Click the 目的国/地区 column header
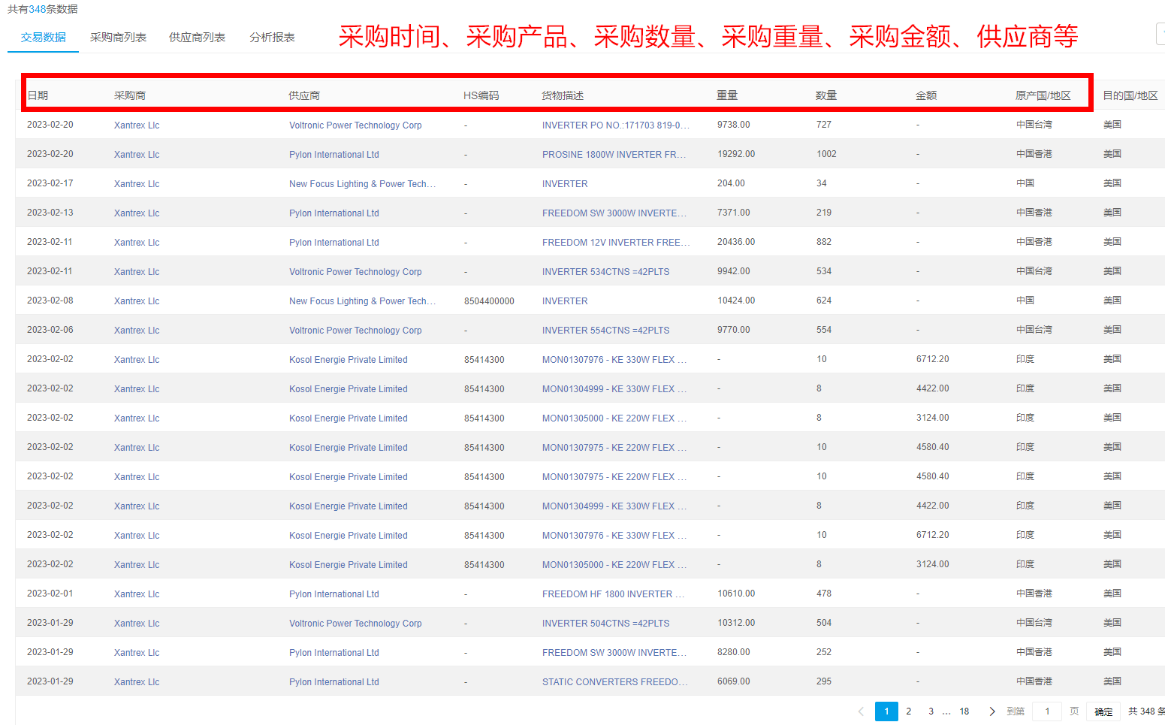This screenshot has width=1165, height=725. click(x=1130, y=95)
